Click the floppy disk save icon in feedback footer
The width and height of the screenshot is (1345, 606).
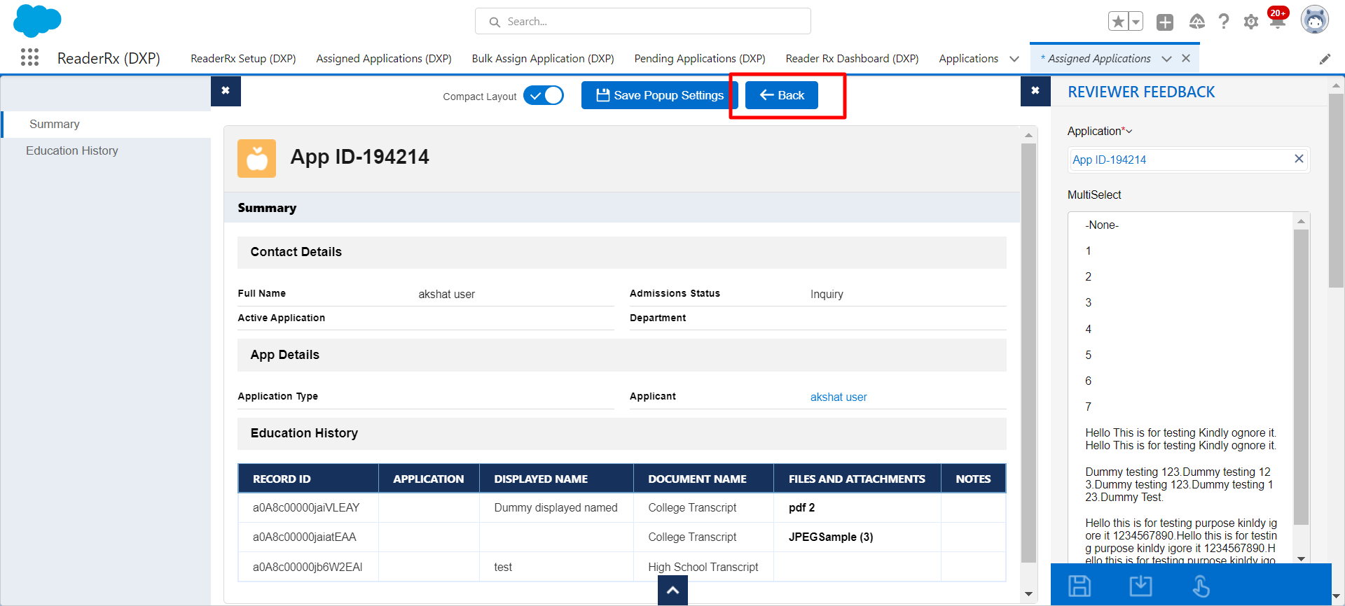tap(1079, 586)
